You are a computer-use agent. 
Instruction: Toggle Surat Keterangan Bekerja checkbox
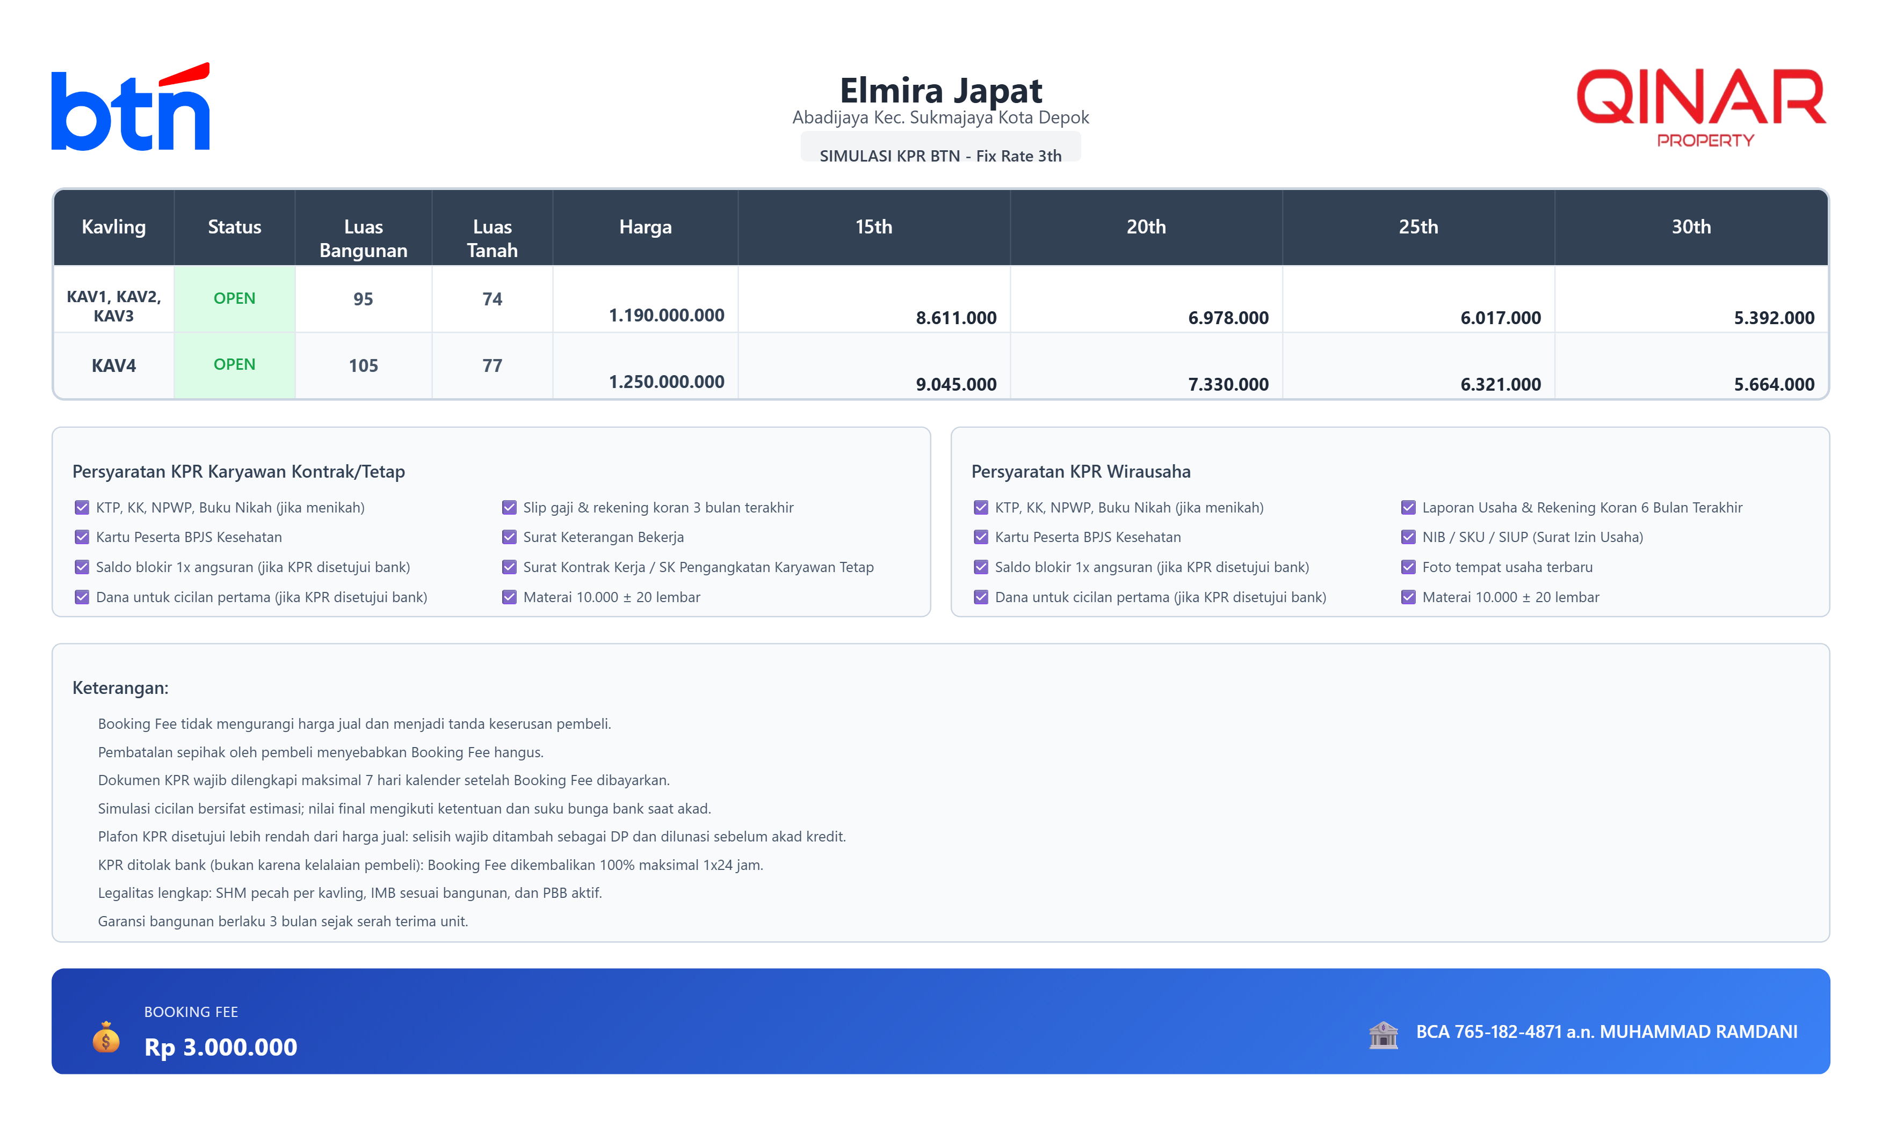click(x=509, y=537)
